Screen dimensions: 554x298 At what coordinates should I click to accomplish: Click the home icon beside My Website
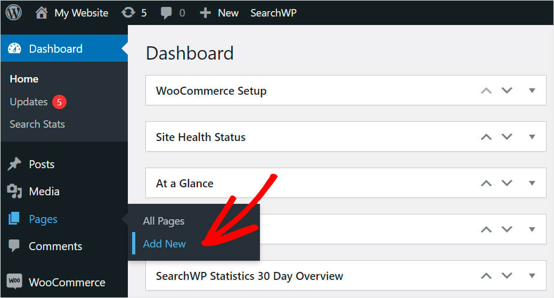(42, 13)
